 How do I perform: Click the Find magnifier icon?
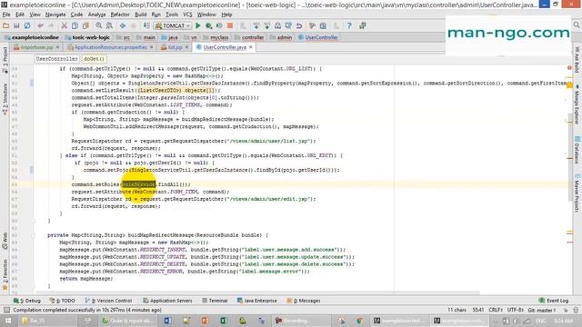coord(99,25)
